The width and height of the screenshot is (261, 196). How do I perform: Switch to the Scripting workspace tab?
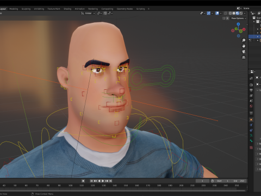pyautogui.click(x=141, y=9)
